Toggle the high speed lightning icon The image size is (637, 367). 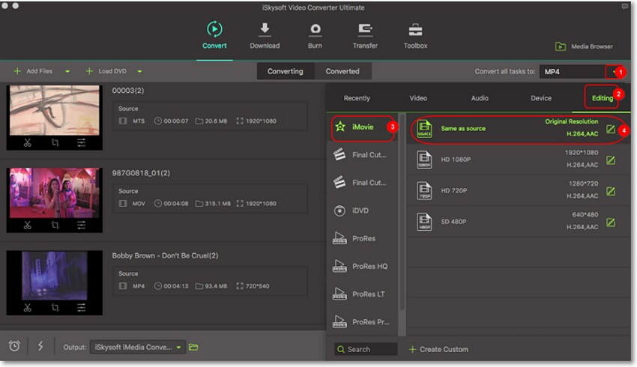pyautogui.click(x=40, y=346)
